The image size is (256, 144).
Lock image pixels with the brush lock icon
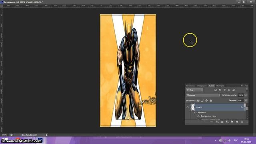203,100
